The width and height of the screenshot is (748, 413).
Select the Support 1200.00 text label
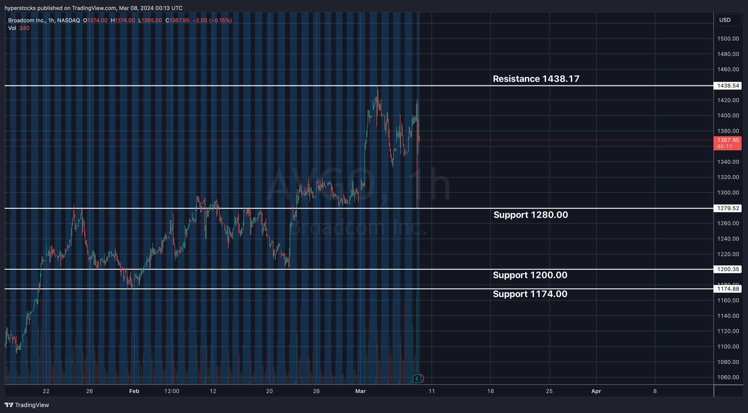click(x=530, y=275)
